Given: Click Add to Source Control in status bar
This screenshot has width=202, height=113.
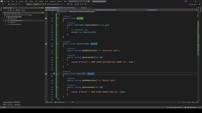Looking at the screenshot, I should (175, 107).
